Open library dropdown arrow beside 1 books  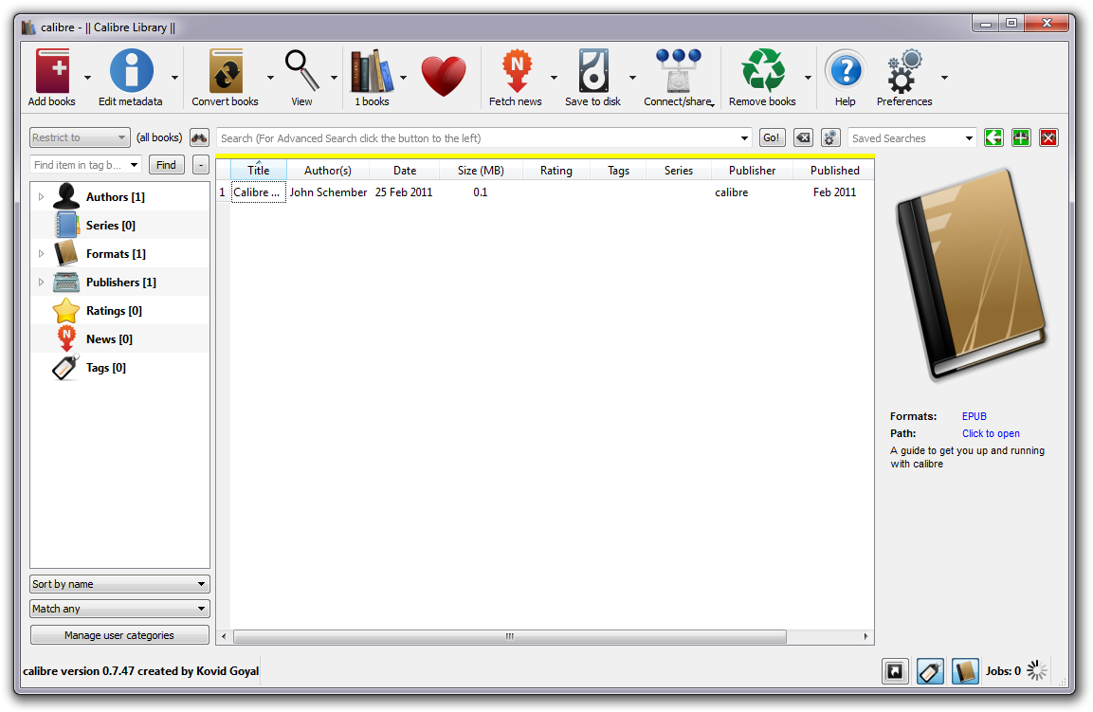[x=403, y=78]
